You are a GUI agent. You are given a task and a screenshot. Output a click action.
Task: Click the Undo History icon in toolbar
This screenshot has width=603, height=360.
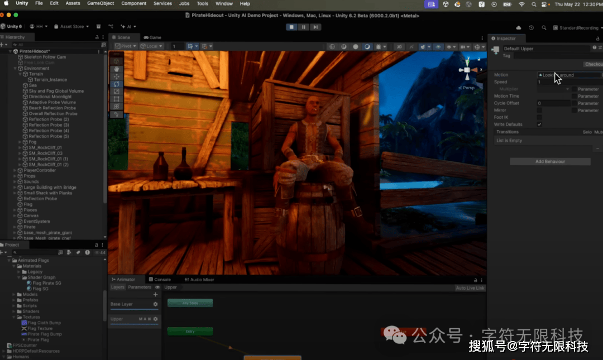tap(531, 27)
